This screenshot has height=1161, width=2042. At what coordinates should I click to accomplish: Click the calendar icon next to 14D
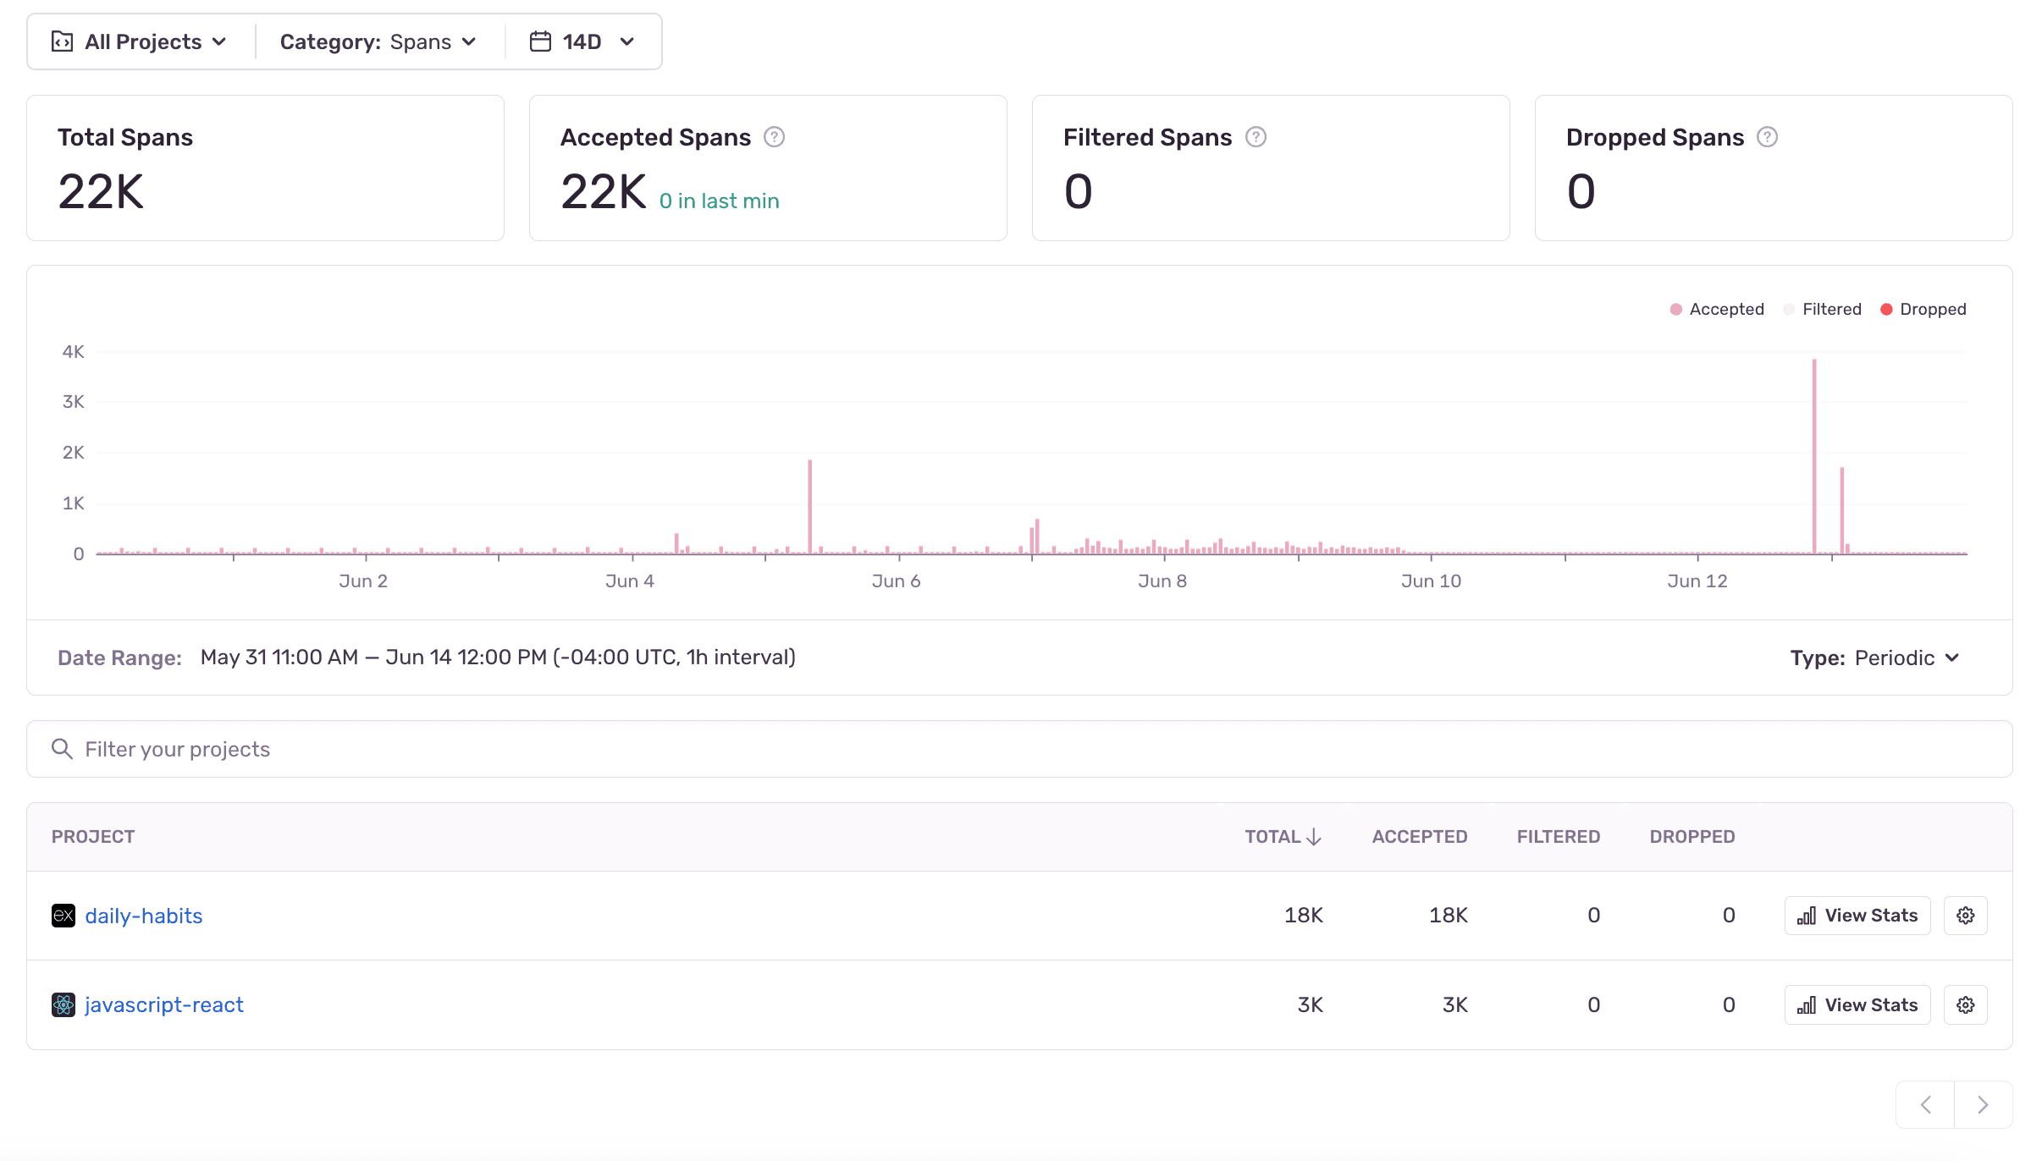point(539,40)
